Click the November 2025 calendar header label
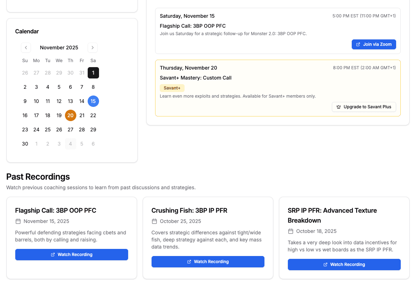 coord(59,47)
